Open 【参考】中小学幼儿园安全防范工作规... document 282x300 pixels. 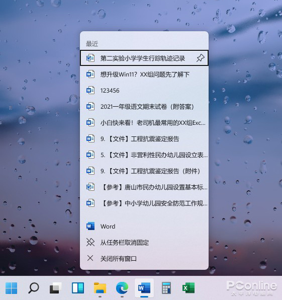point(144,203)
